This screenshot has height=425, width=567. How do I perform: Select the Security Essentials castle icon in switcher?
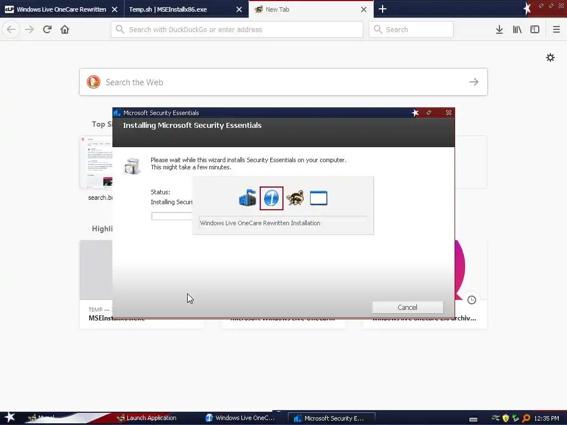click(248, 198)
